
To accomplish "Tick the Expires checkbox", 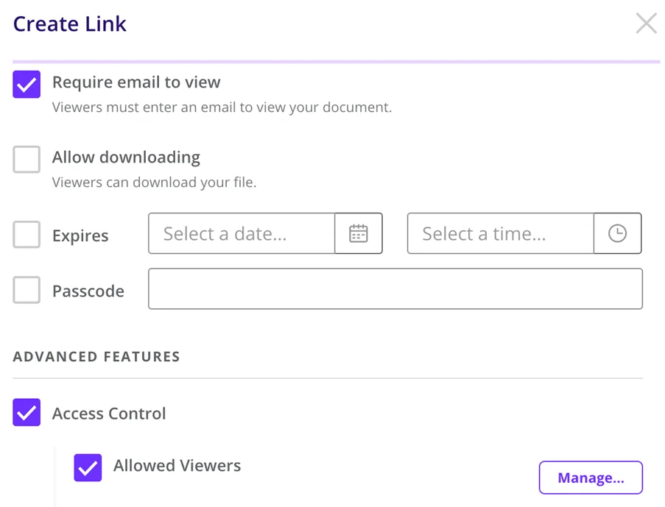I will point(27,235).
